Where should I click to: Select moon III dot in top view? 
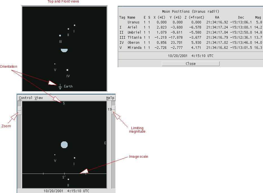click(x=60, y=36)
